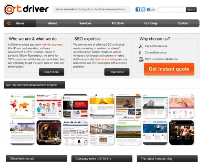
Task: Click the ArtDriver logo
Action: tap(26, 9)
